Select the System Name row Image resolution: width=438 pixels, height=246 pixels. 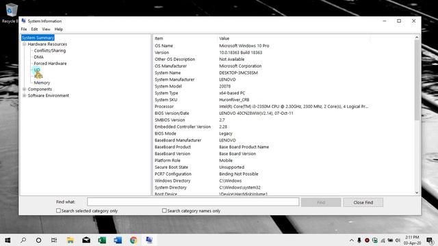click(283, 73)
